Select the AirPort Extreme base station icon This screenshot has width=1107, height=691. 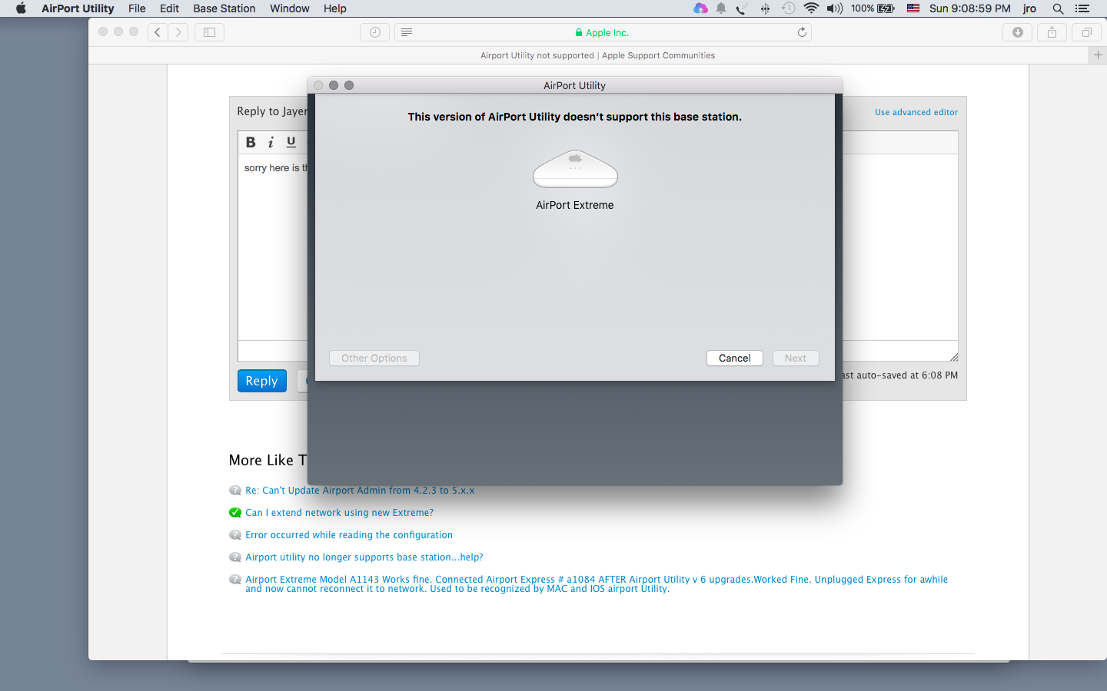click(575, 170)
